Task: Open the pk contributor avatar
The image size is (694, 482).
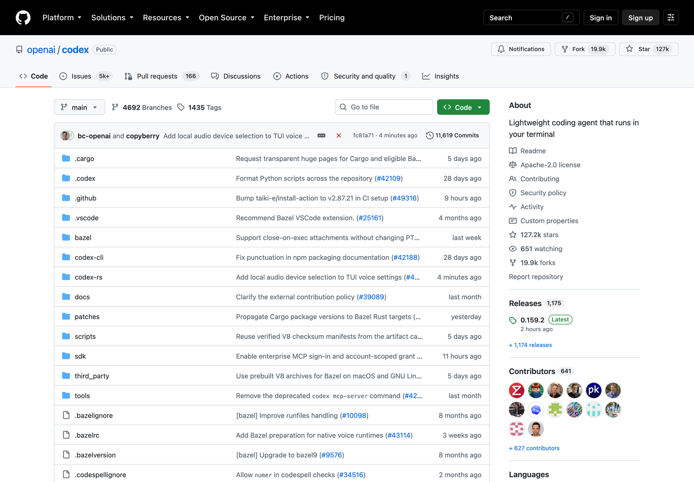Action: coord(593,390)
